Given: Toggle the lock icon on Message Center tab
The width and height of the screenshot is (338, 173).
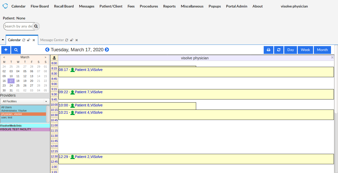Looking at the screenshot, I should (x=72, y=40).
